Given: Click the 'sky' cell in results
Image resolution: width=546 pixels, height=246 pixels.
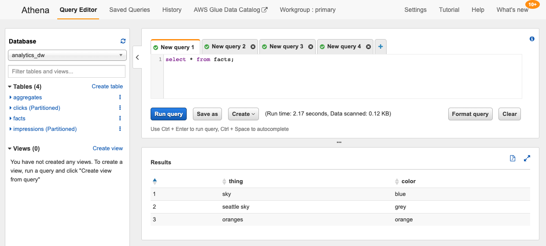Looking at the screenshot, I should pyautogui.click(x=227, y=194).
